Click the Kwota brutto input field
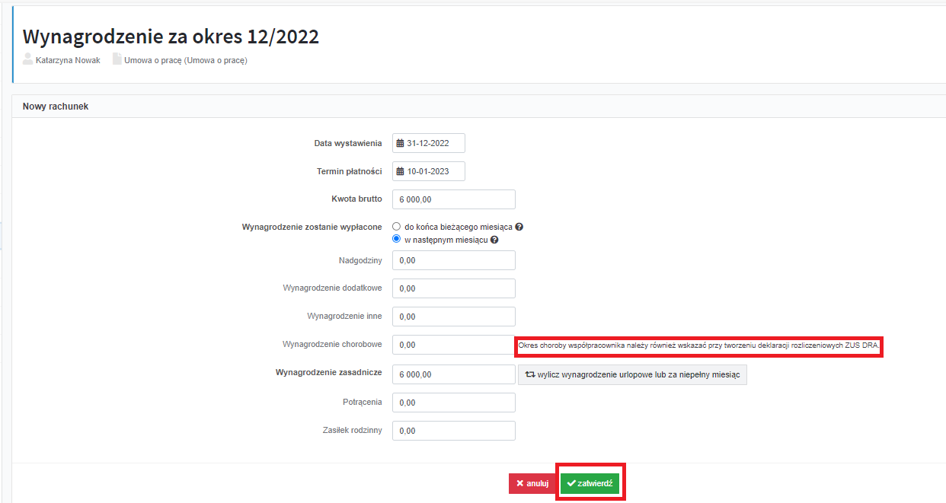This screenshot has height=503, width=946. [x=454, y=199]
